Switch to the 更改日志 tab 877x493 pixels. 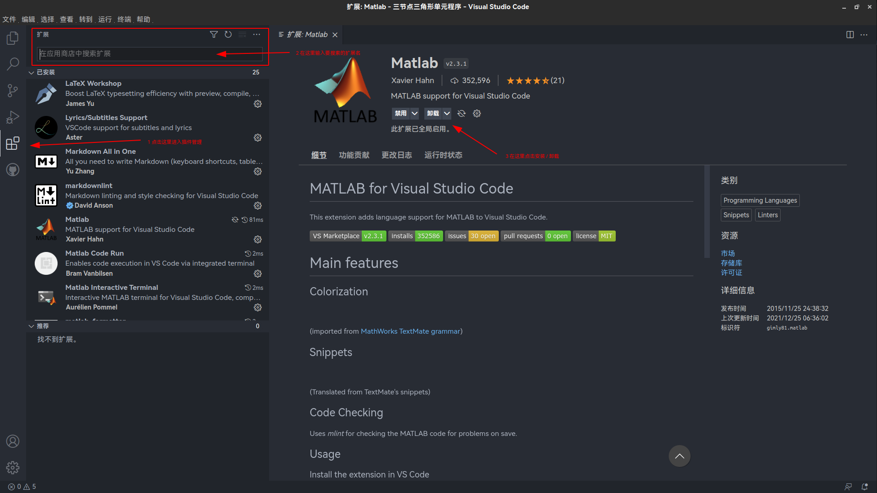pyautogui.click(x=396, y=155)
